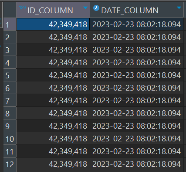Viewport: 186px width, 172px height.
Task: Click ID_COLUMN cell in row 8
Action: point(53,113)
